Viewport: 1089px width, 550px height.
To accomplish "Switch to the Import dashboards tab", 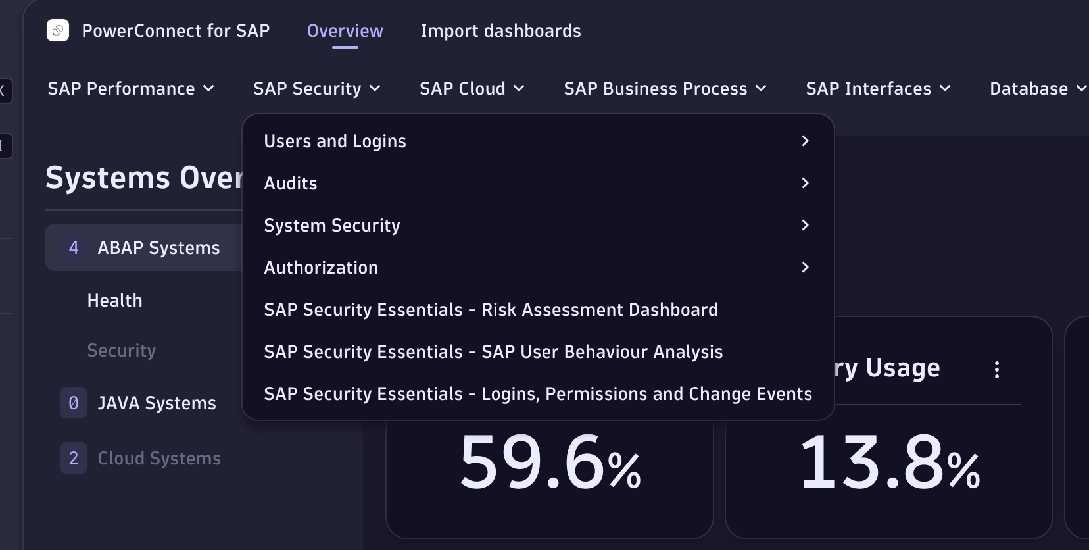I will (x=500, y=31).
